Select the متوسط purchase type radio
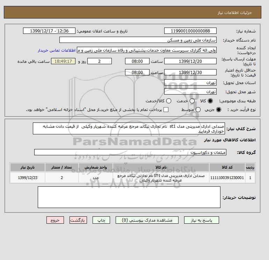 click(198, 110)
